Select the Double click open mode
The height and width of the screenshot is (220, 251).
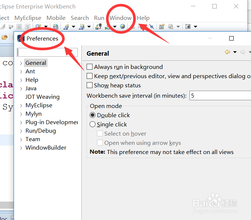(x=93, y=115)
